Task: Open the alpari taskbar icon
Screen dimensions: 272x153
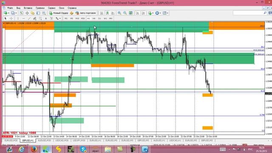Action: point(95,149)
